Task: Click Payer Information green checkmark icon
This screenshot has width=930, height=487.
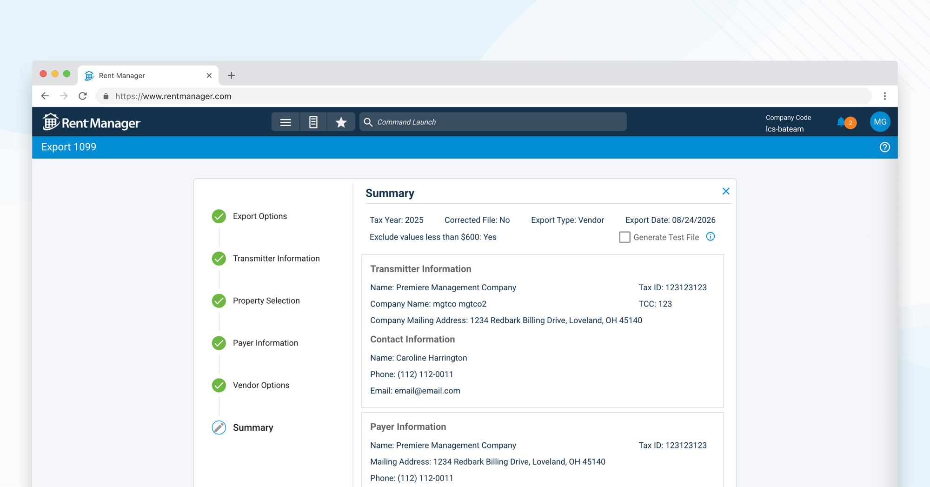Action: point(219,343)
